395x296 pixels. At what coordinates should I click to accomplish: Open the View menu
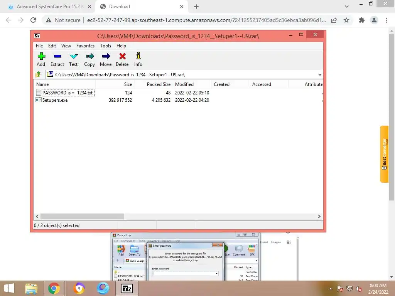tap(66, 46)
